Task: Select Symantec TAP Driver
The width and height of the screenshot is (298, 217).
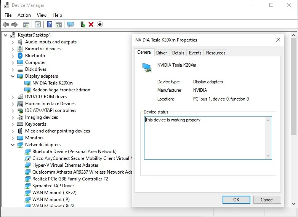Action: [x=53, y=186]
